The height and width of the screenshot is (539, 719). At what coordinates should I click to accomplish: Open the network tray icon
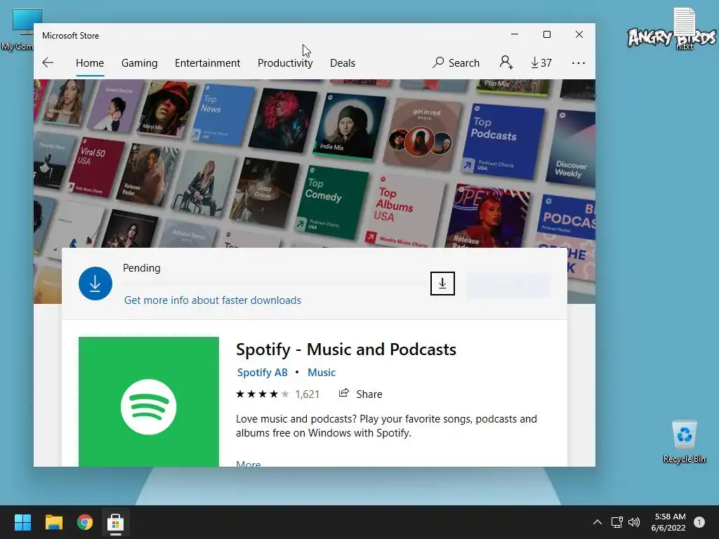click(616, 522)
